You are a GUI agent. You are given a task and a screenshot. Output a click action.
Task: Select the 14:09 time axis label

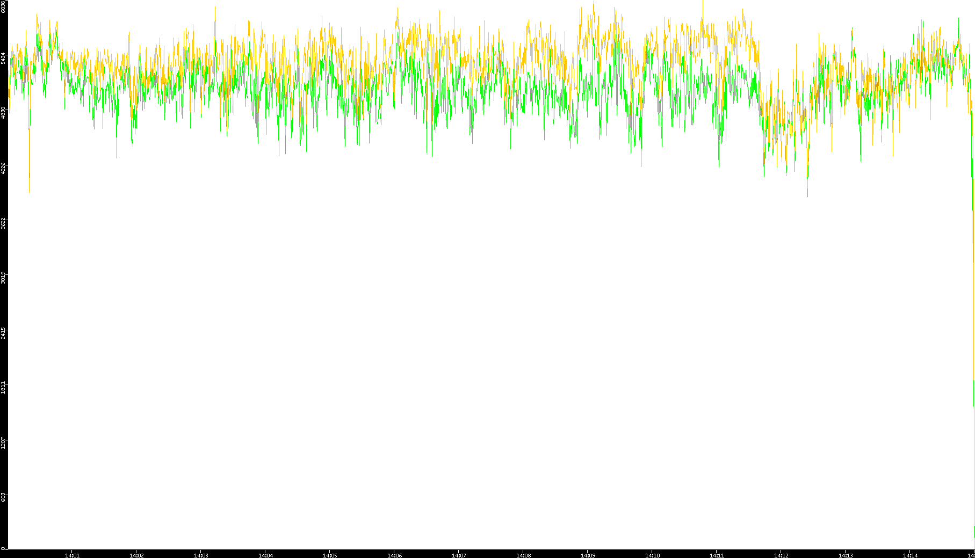588,555
